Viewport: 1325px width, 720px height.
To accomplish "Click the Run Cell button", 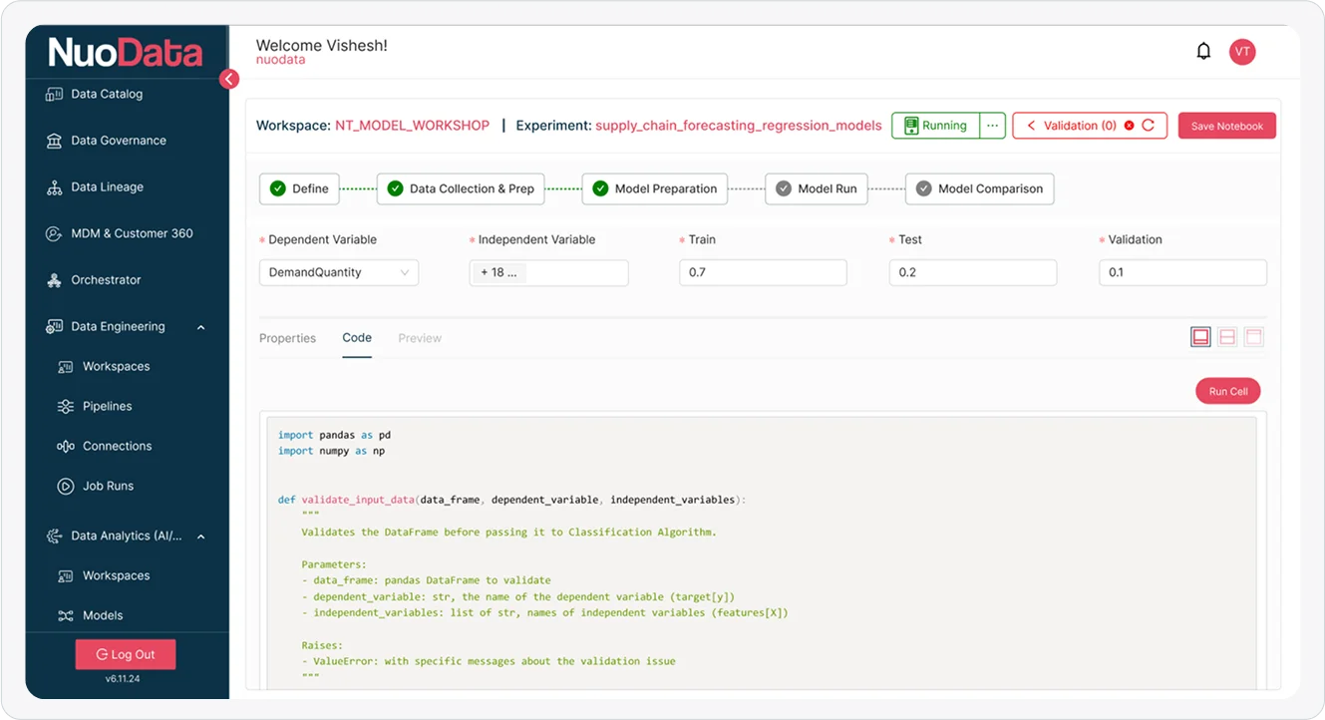I will tap(1228, 391).
